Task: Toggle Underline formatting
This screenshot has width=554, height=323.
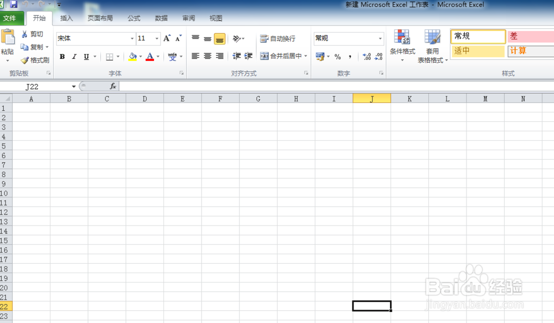Action: point(86,57)
